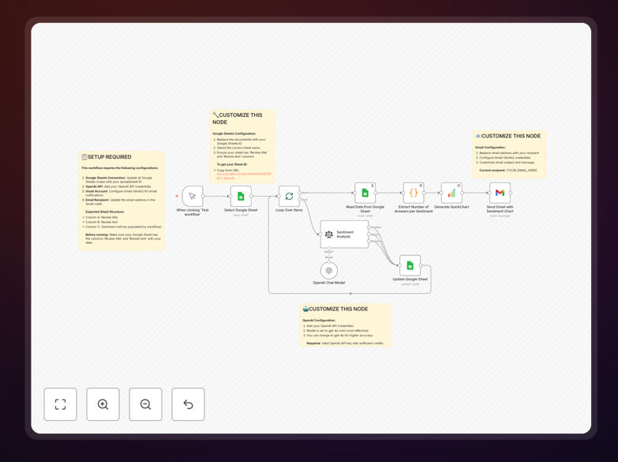Click the zoom in magnifier button
The image size is (618, 462).
(103, 404)
